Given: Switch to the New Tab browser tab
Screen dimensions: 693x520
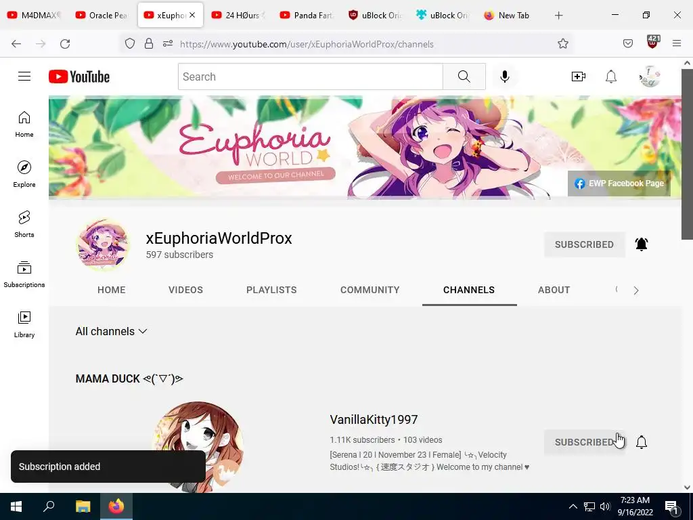Looking at the screenshot, I should pyautogui.click(x=512, y=15).
